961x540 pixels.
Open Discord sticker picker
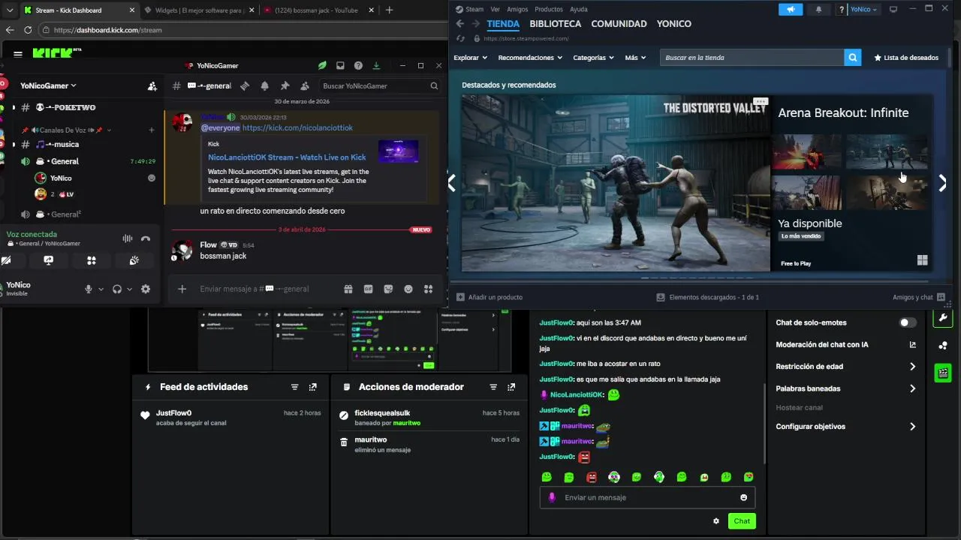[388, 289]
